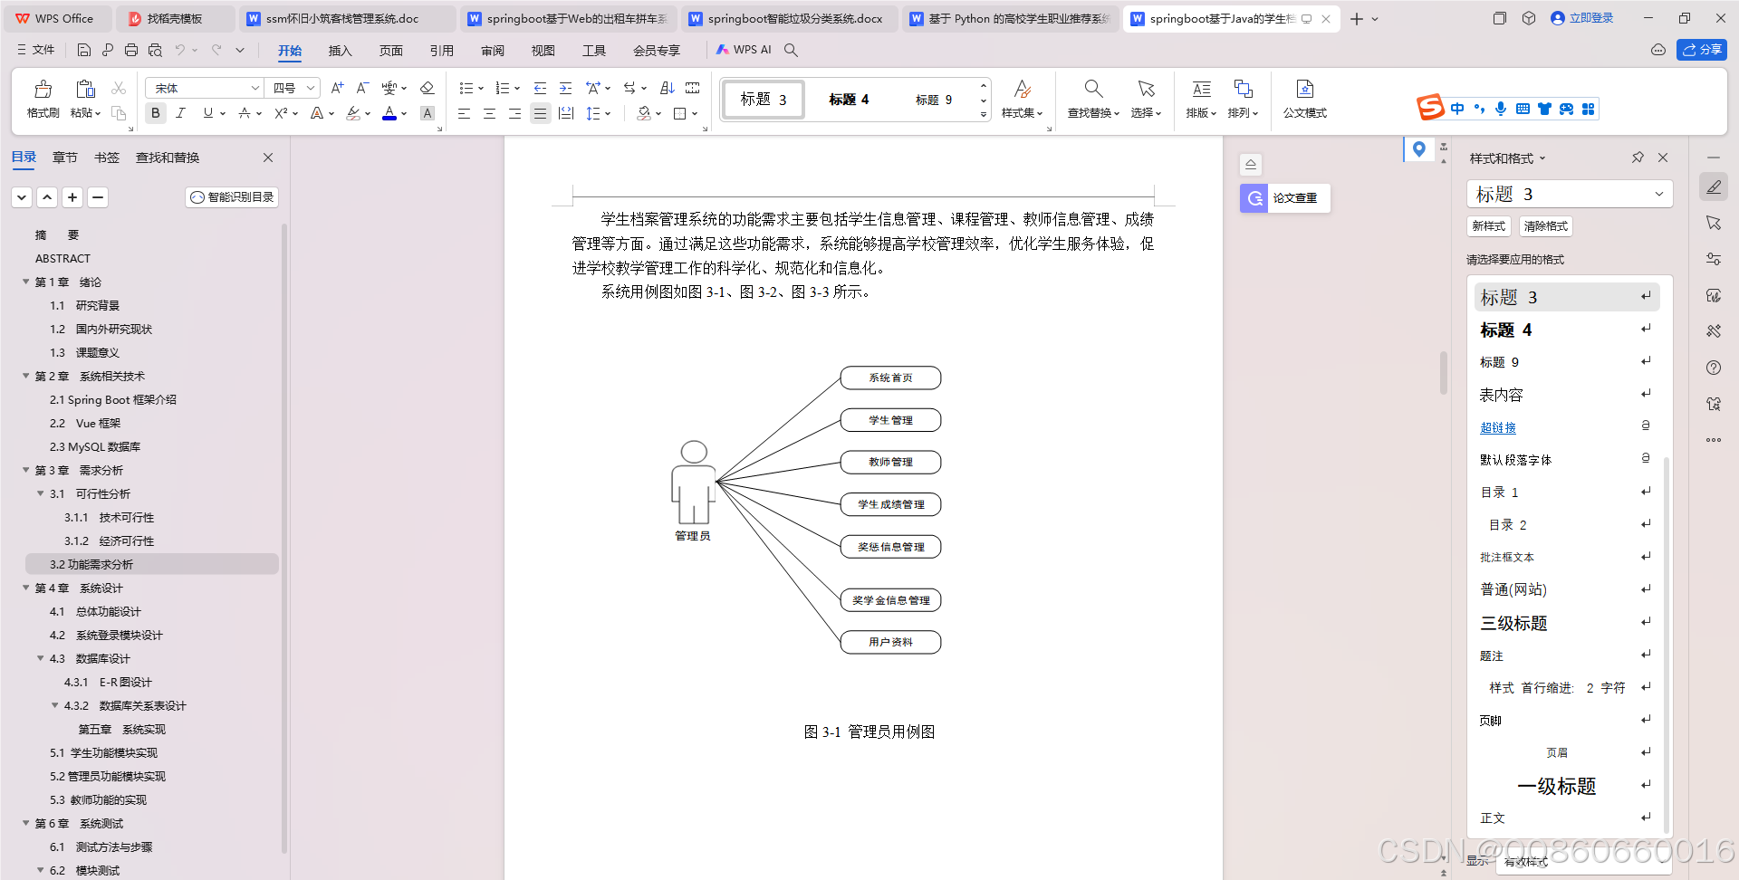
Task: Align text left
Action: click(x=464, y=113)
